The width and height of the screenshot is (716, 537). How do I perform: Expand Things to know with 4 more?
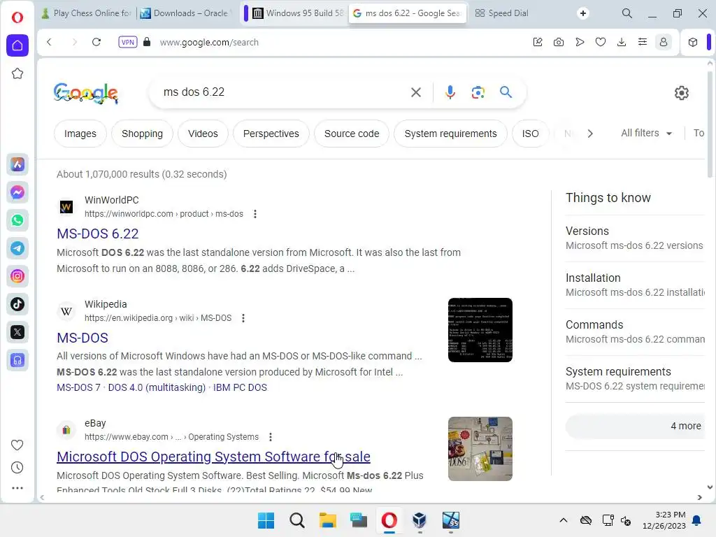click(x=636, y=426)
